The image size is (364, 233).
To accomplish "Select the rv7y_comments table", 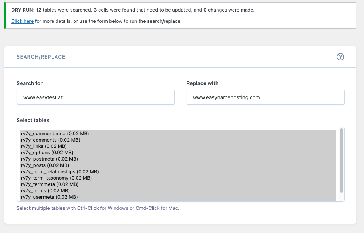I will coord(50,140).
